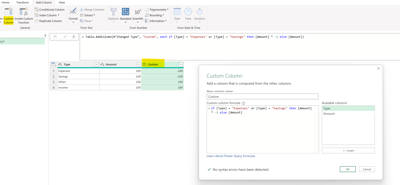
Task: Click the Format text icon
Action: click(73, 12)
